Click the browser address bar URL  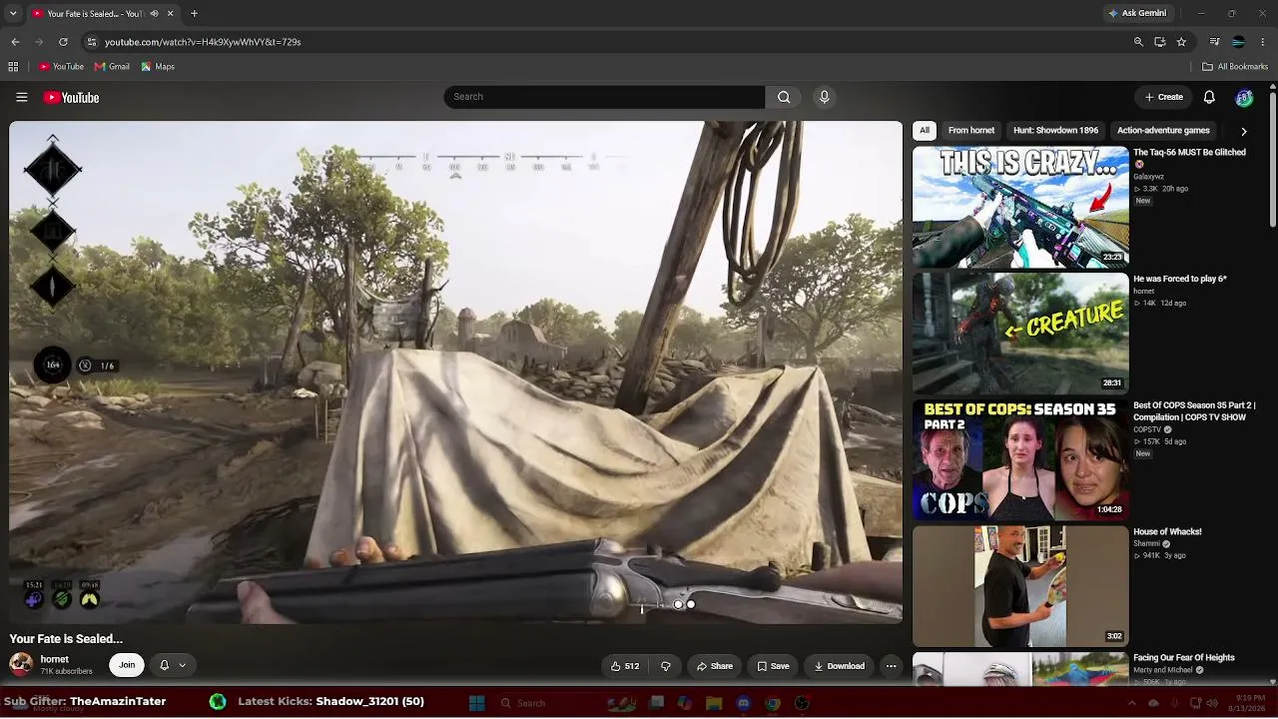point(203,42)
